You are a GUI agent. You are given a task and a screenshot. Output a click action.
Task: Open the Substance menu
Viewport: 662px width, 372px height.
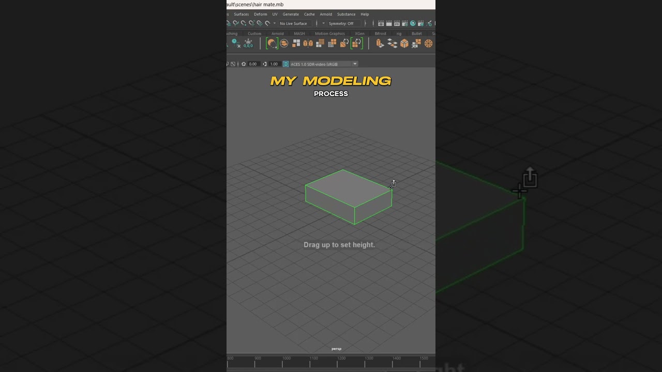tap(346, 14)
